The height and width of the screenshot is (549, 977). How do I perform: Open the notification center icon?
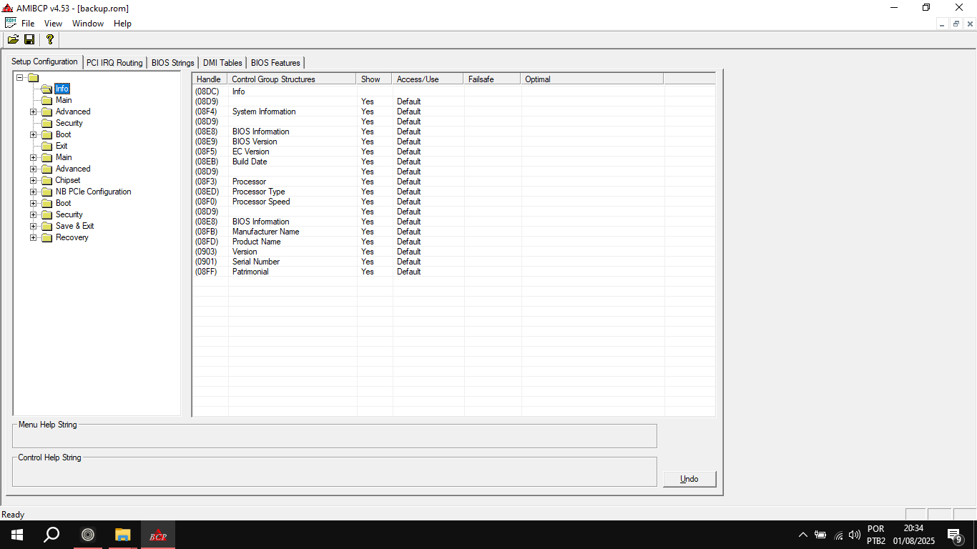[x=954, y=535]
